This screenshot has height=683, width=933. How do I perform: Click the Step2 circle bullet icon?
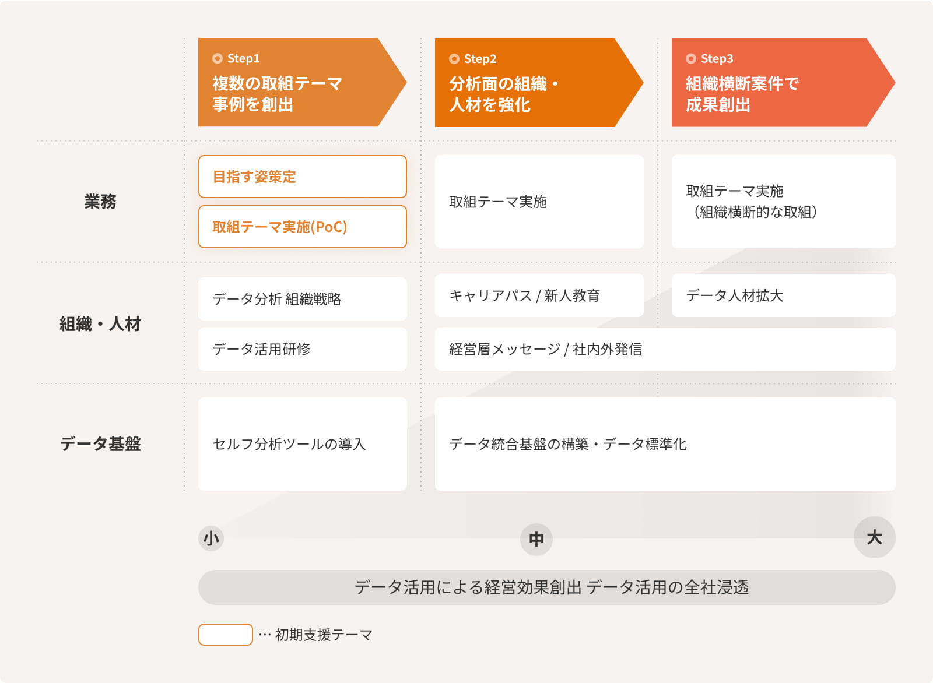[x=454, y=59]
